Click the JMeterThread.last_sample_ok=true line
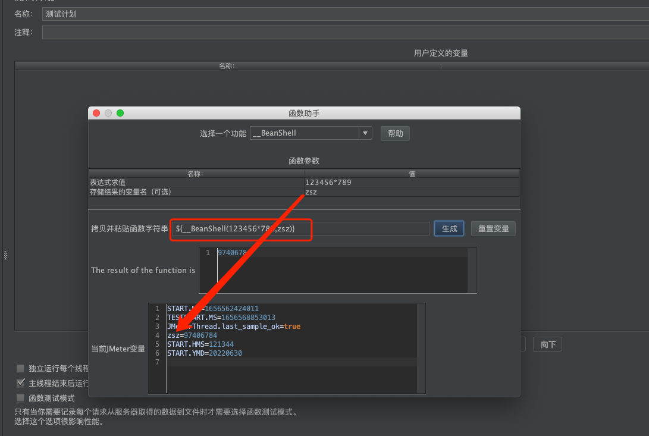 [x=234, y=327]
